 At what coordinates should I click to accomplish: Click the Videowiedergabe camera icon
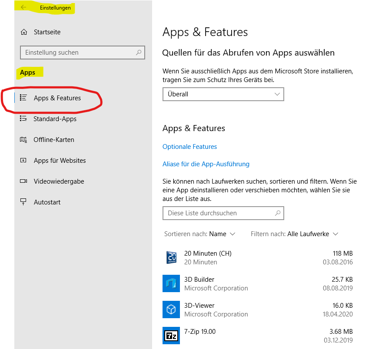click(23, 181)
